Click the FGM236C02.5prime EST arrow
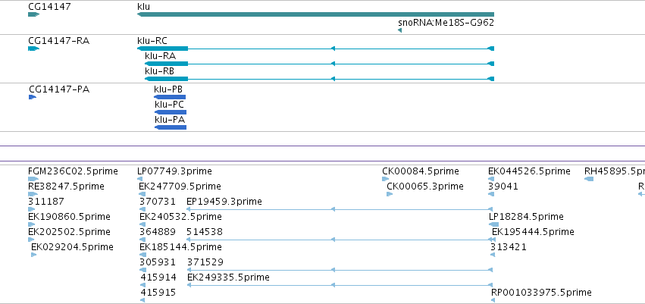 click(x=33, y=179)
